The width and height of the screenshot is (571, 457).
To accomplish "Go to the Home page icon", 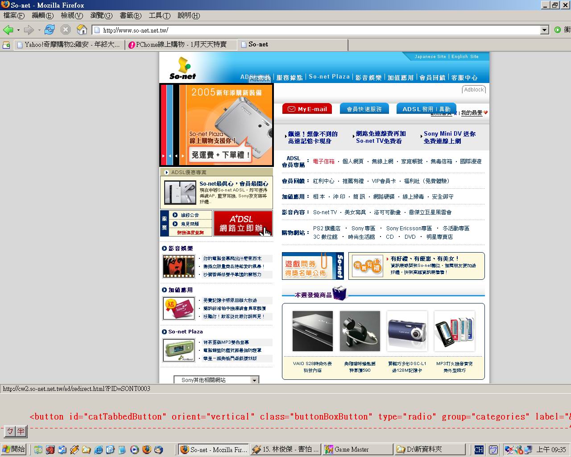I will pos(82,30).
